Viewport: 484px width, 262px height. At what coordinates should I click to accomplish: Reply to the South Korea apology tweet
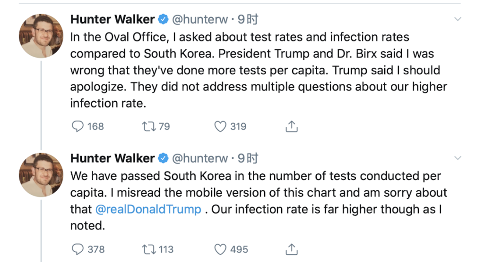(78, 249)
